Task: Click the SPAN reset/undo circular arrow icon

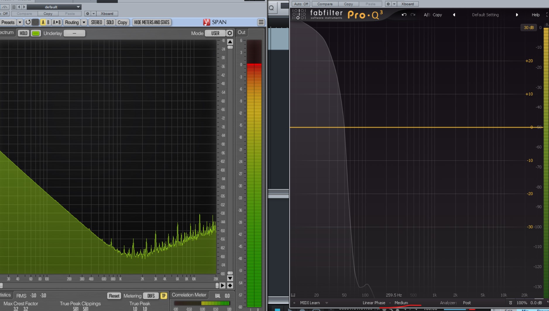Action: (x=28, y=22)
